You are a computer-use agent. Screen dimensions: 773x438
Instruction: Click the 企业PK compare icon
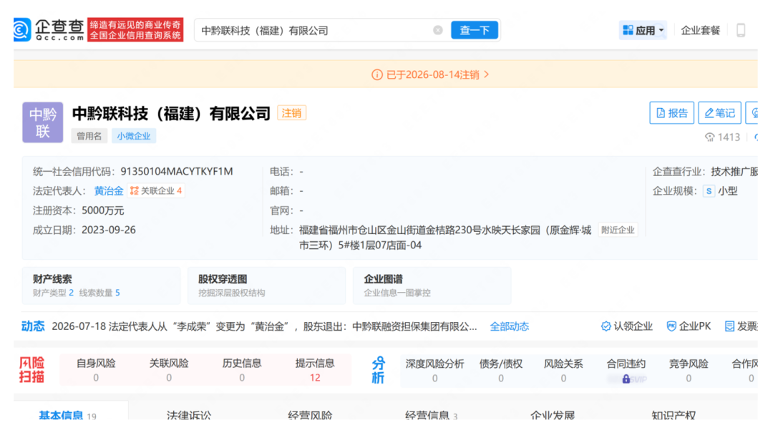pyautogui.click(x=671, y=326)
